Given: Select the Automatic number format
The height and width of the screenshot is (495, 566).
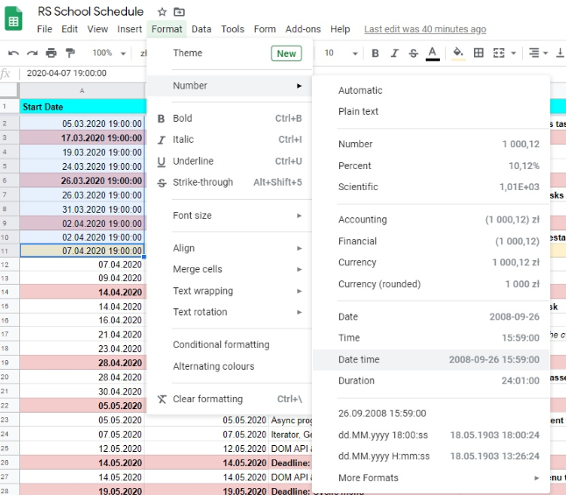Looking at the screenshot, I should [431, 90].
